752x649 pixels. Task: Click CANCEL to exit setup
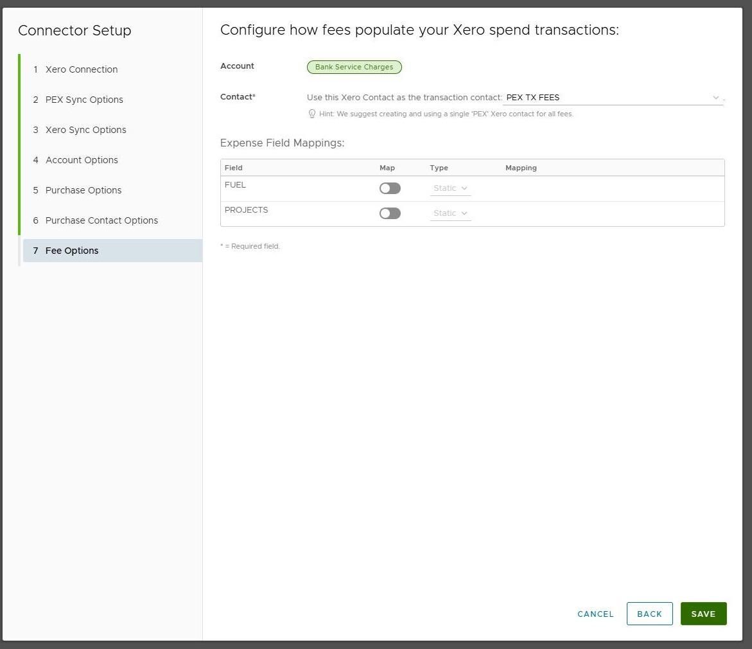pos(595,614)
